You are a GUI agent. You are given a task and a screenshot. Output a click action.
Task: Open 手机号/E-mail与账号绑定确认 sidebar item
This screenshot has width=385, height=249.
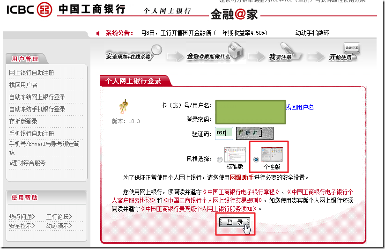tap(44, 148)
